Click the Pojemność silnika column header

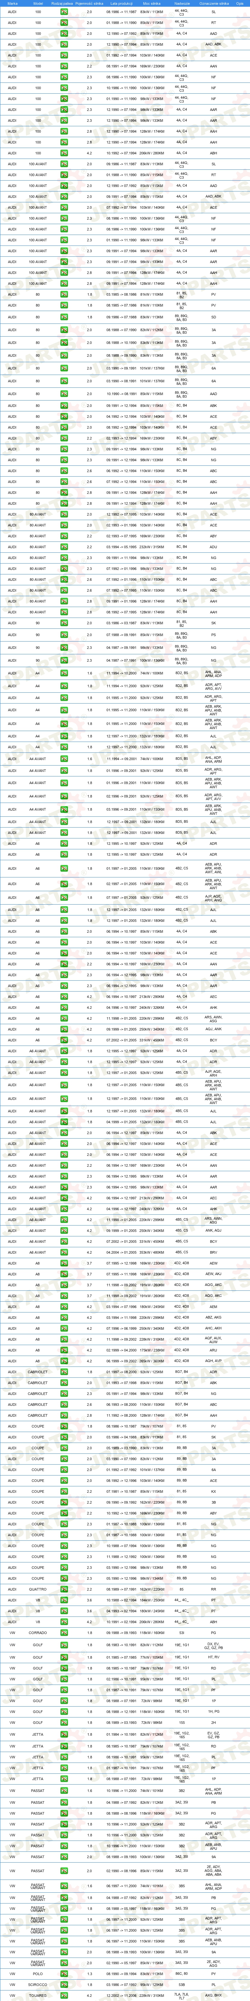[x=89, y=3]
